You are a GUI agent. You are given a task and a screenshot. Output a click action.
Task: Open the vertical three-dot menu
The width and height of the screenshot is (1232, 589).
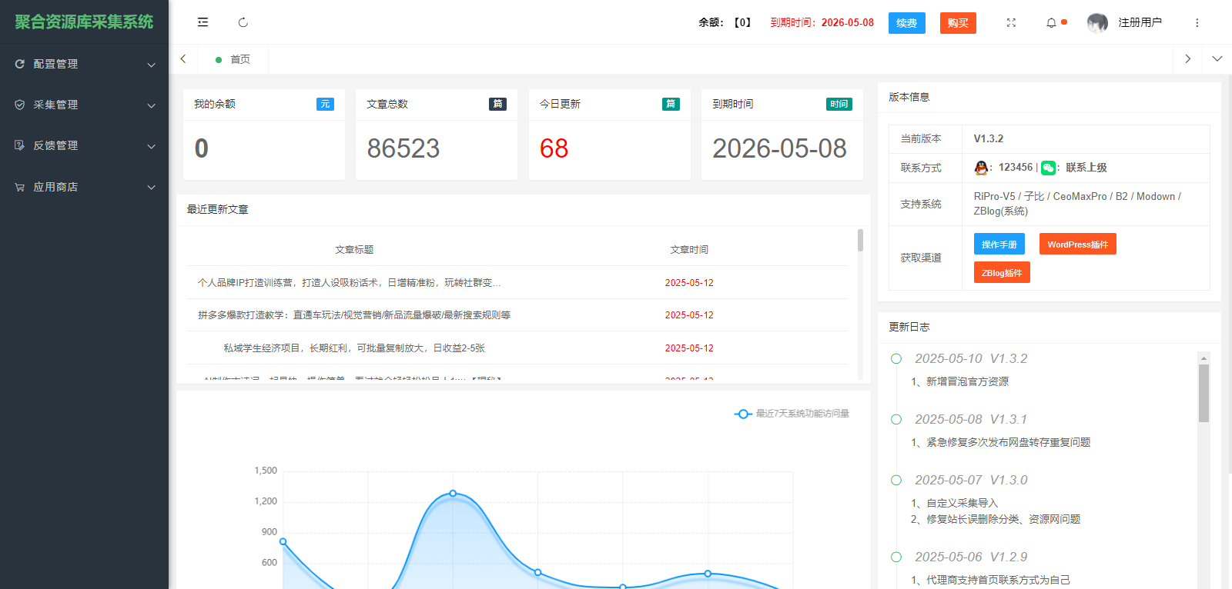point(1197,22)
